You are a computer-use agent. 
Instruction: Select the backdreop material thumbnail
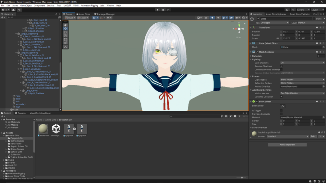(43, 129)
